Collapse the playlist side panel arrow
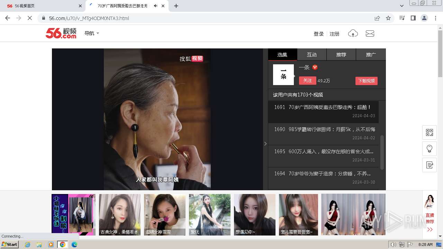The image size is (443, 249). [265, 144]
